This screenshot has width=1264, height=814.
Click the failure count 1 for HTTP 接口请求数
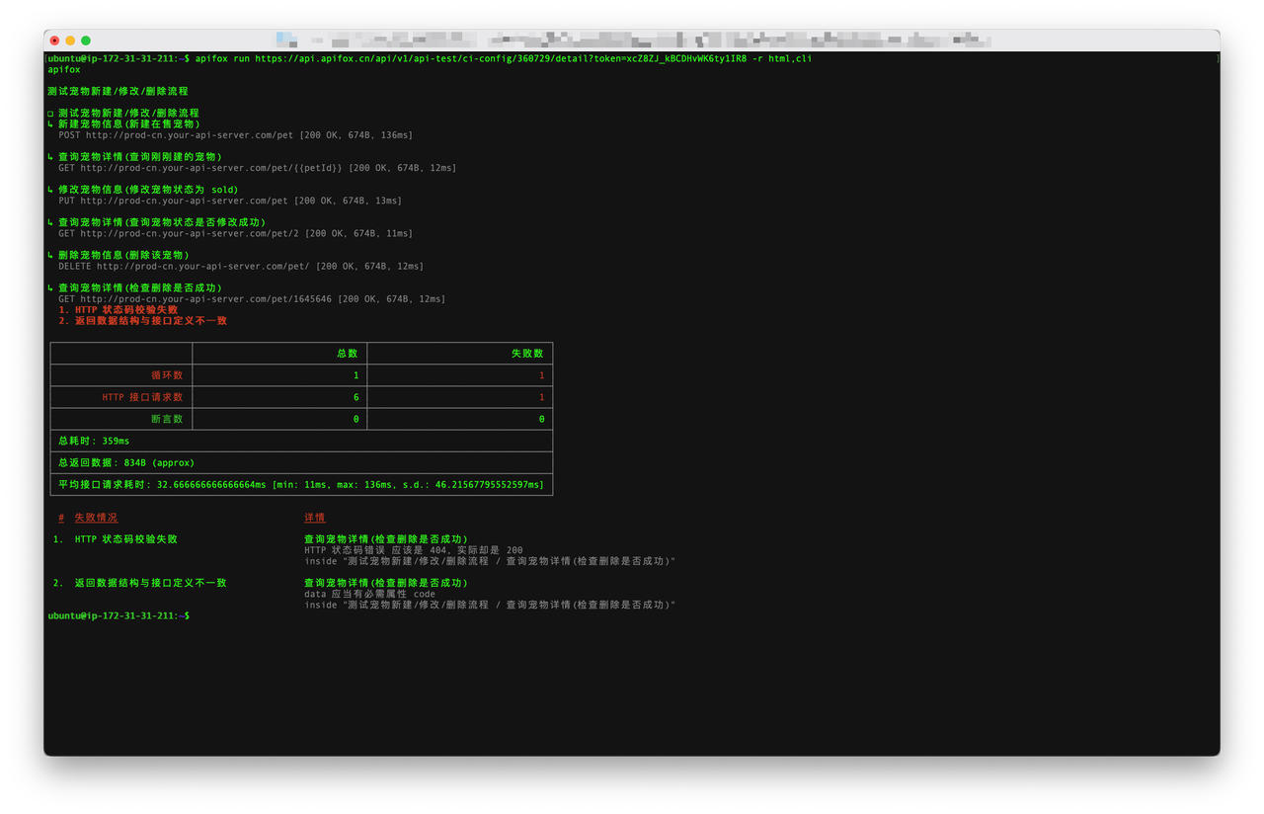541,396
